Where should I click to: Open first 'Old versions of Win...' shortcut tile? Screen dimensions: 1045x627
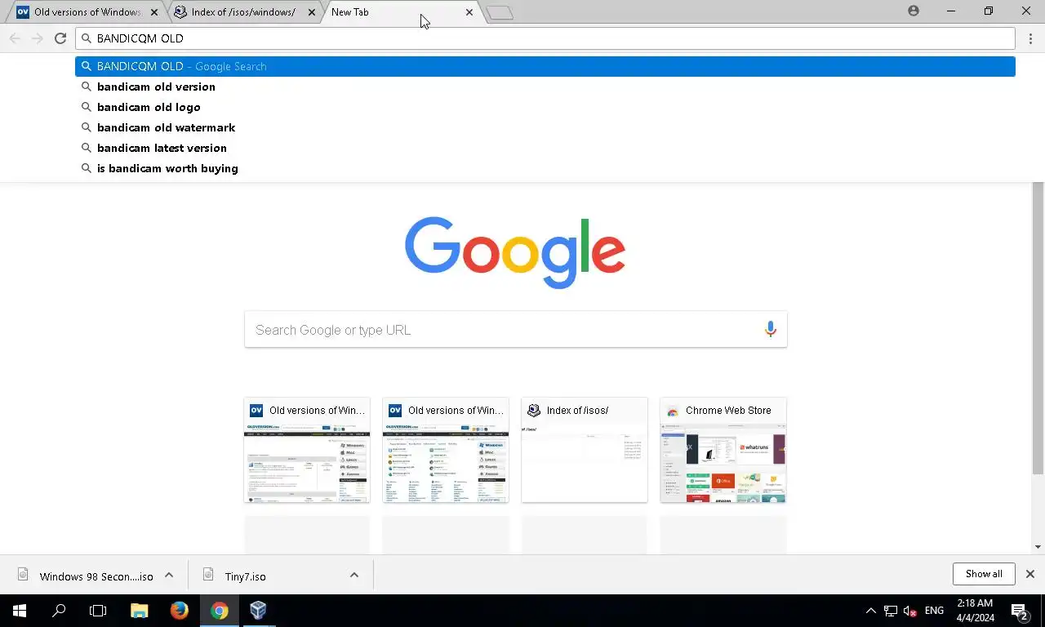click(307, 450)
